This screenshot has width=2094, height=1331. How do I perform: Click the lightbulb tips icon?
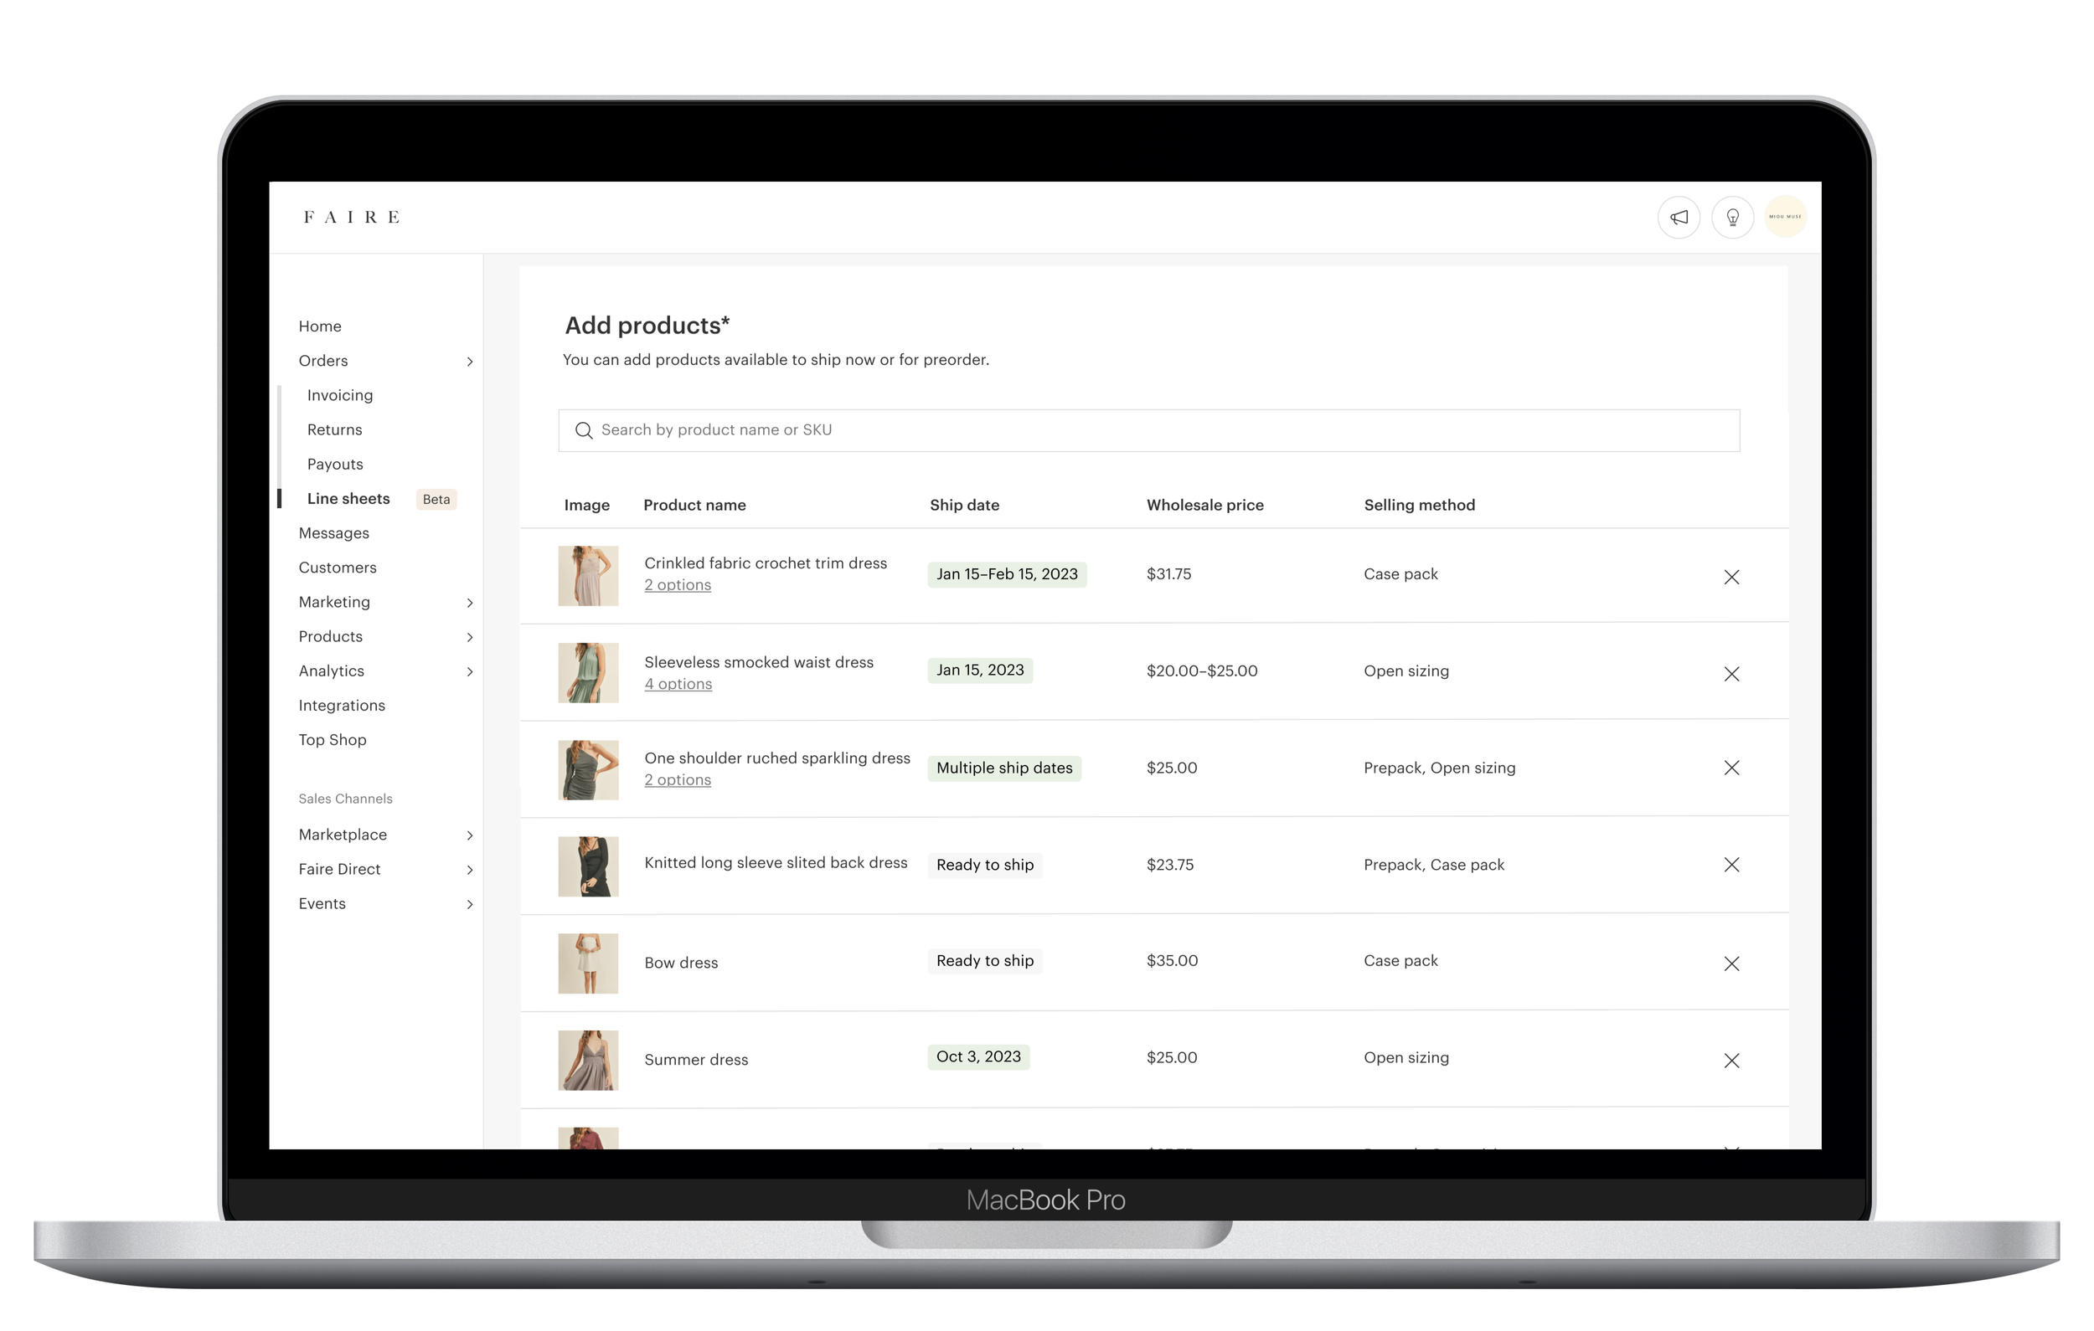point(1732,218)
